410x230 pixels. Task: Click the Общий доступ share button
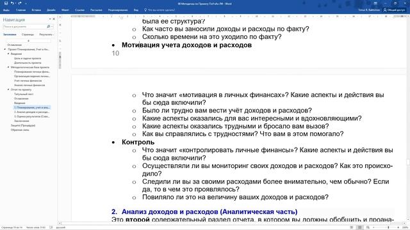[x=394, y=10]
